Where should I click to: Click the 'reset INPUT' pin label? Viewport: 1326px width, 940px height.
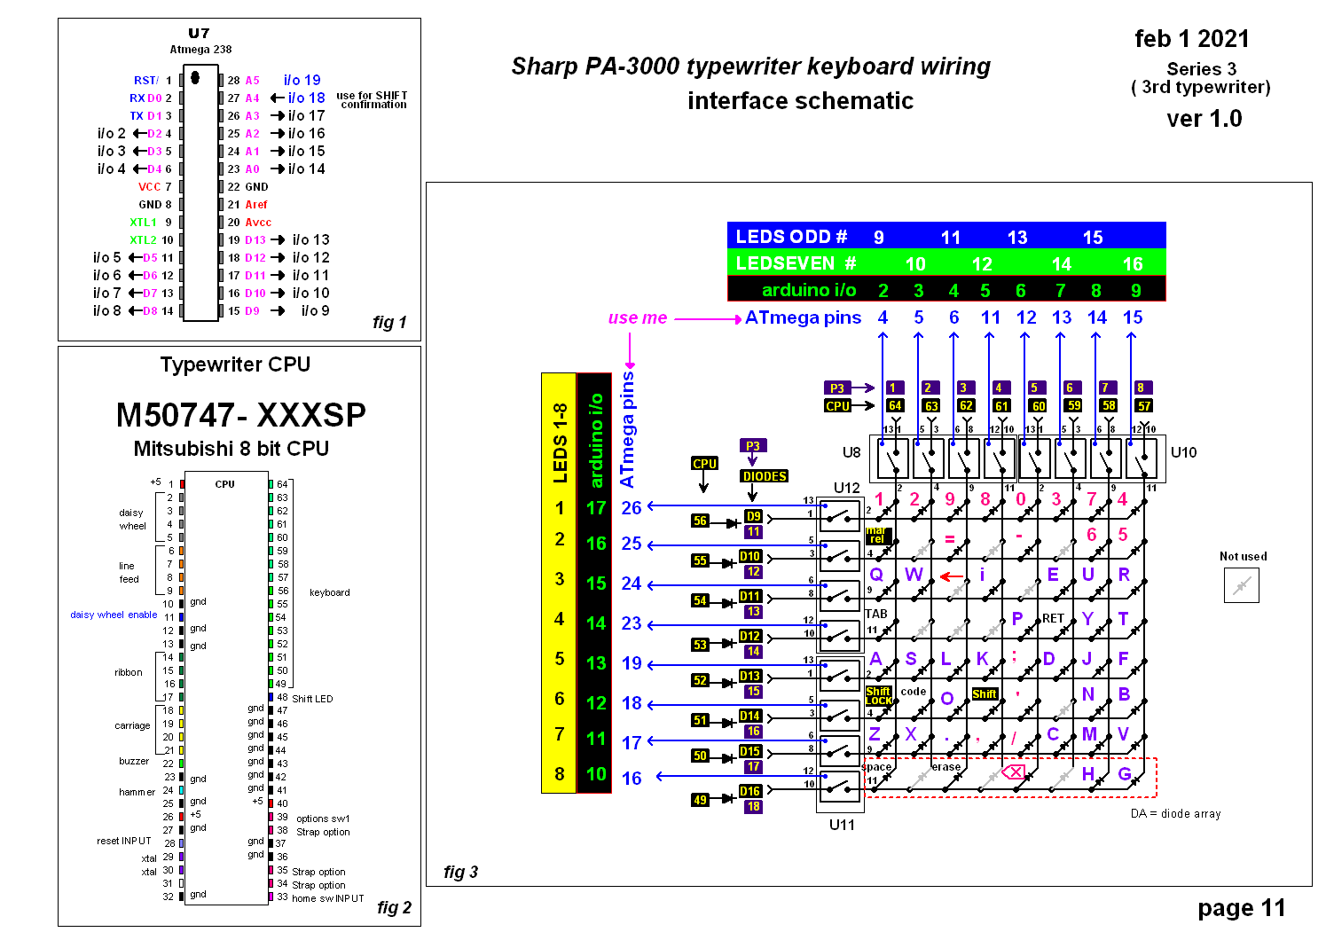point(123,841)
